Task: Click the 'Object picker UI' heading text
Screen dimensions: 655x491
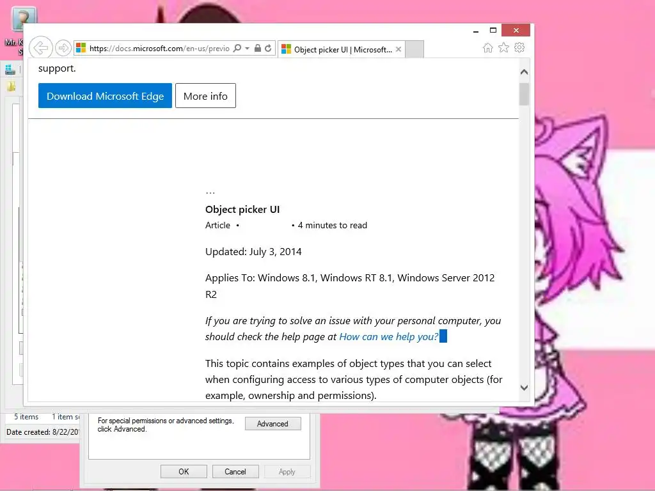Action: click(x=242, y=209)
